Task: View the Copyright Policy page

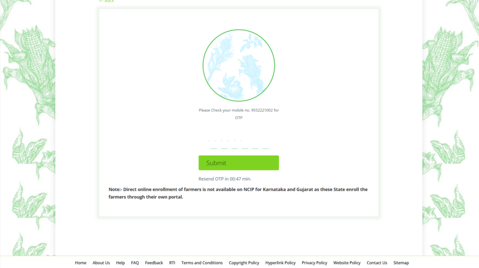Action: pos(244,262)
